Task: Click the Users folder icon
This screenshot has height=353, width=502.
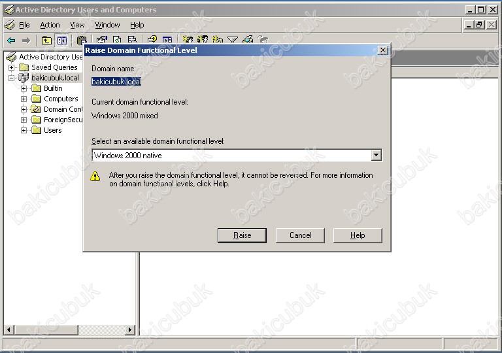Action: (x=36, y=130)
